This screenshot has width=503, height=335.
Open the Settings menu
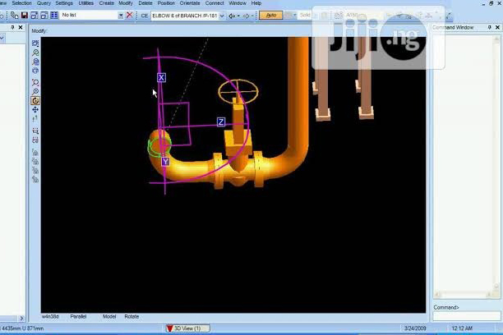point(64,3)
